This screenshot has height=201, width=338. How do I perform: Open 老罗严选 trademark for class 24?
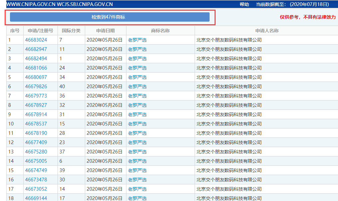click(137, 68)
